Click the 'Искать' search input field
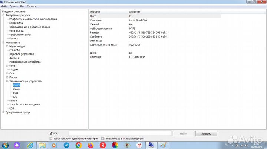Image resolution: width=267 pixels, height=149 pixels. [x=115, y=134]
